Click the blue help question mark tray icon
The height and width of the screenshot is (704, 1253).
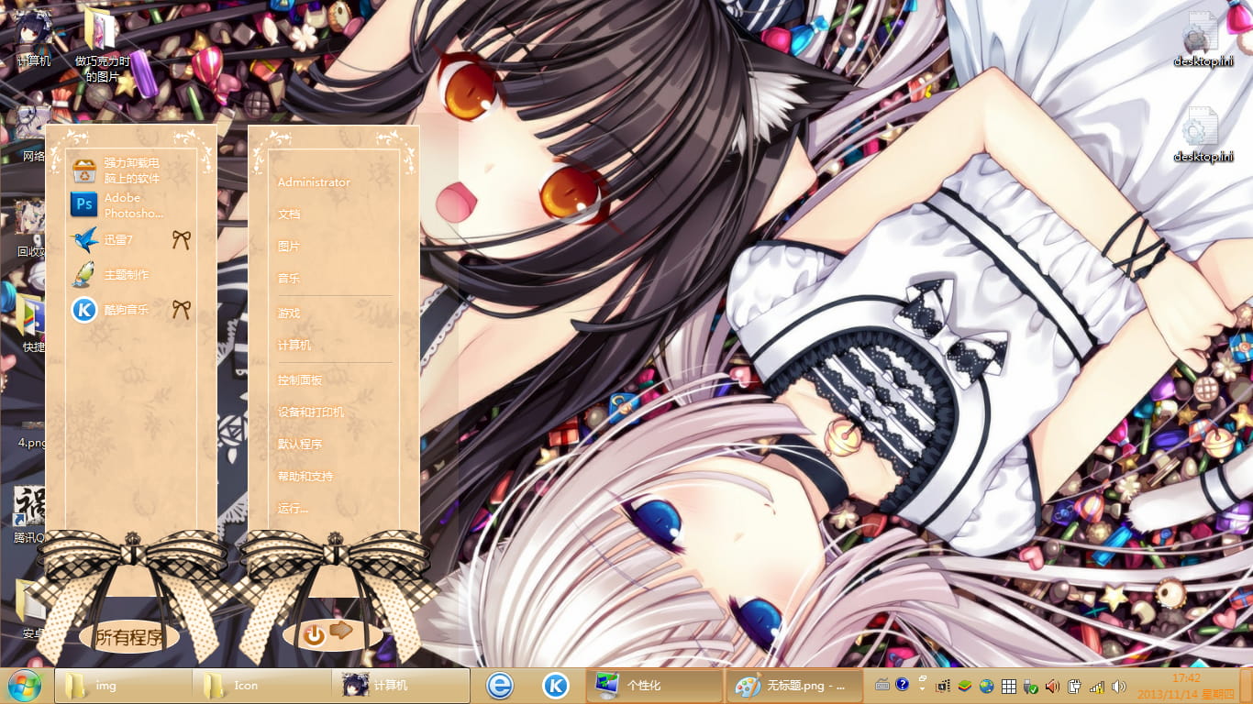(x=902, y=685)
